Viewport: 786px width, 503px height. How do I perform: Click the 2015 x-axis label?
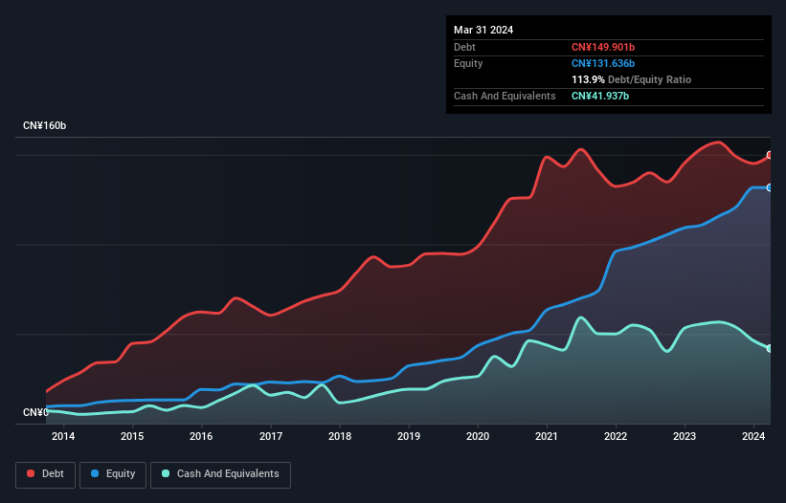[x=132, y=436]
